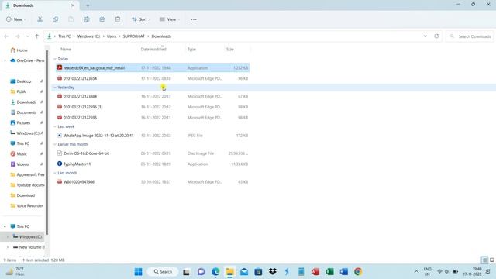
Task: Open a new File Explorer tab
Action: coord(88,5)
